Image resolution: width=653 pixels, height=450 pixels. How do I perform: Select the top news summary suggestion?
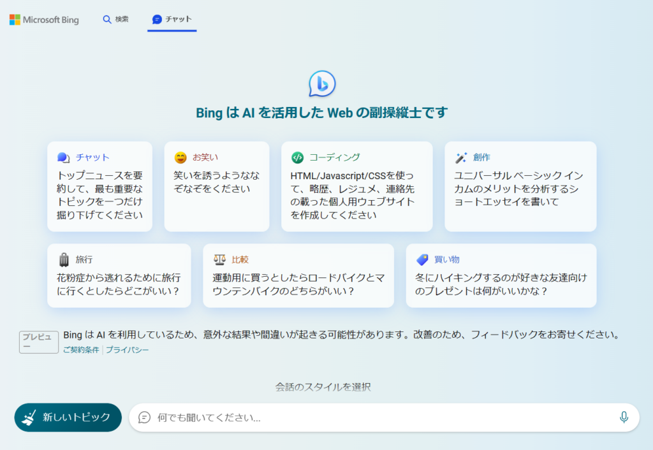[99, 187]
